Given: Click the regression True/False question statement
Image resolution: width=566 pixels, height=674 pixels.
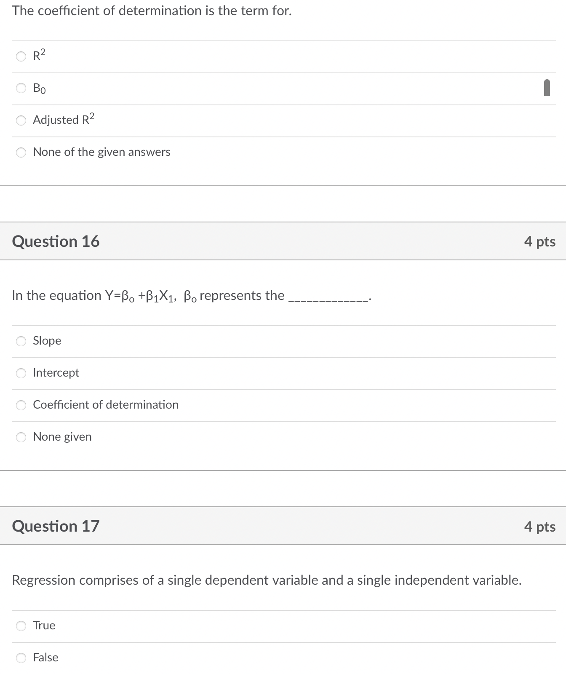Looking at the screenshot, I should coord(266,580).
